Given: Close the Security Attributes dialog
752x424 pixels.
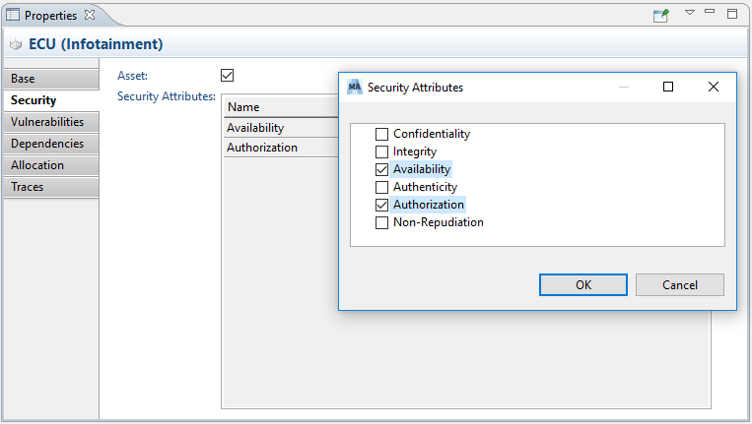Looking at the screenshot, I should coord(714,87).
